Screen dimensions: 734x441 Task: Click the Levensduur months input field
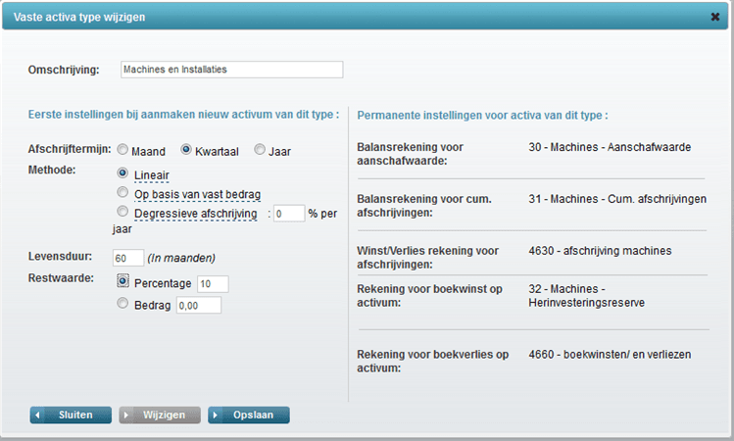point(128,258)
